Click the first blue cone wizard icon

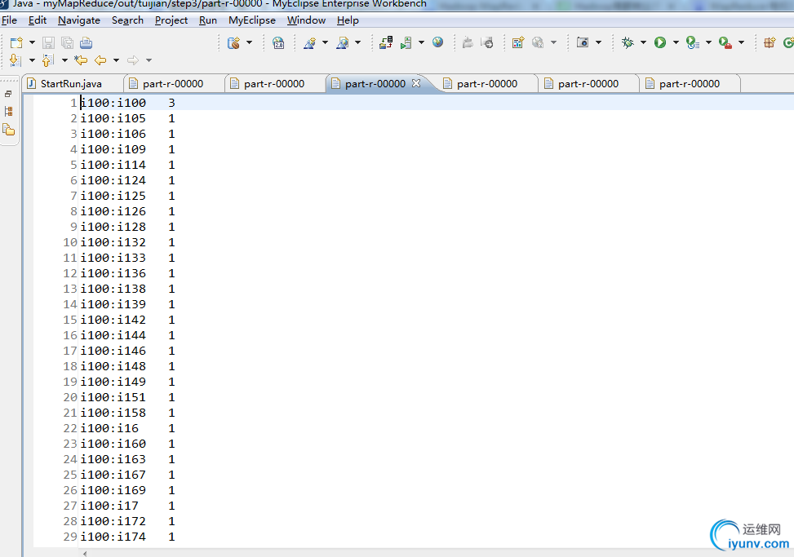pos(309,42)
